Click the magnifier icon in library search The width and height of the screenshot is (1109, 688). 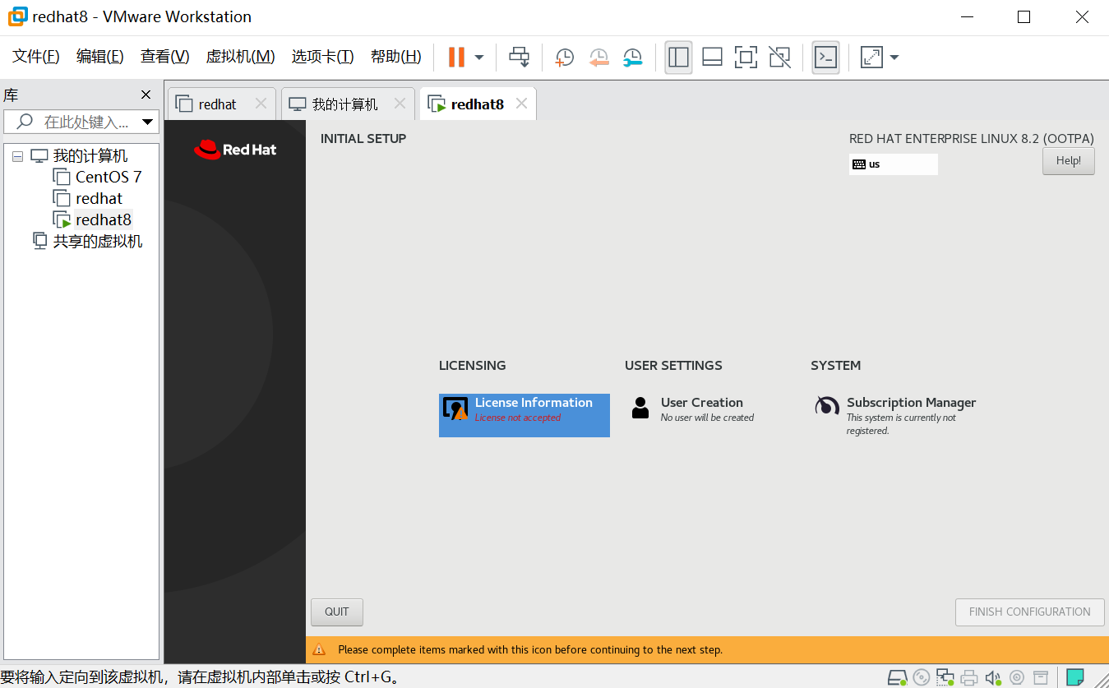tap(25, 122)
